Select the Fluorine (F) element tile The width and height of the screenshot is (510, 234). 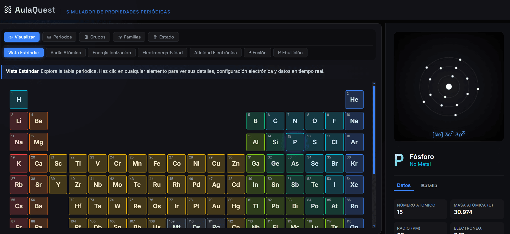click(x=334, y=121)
